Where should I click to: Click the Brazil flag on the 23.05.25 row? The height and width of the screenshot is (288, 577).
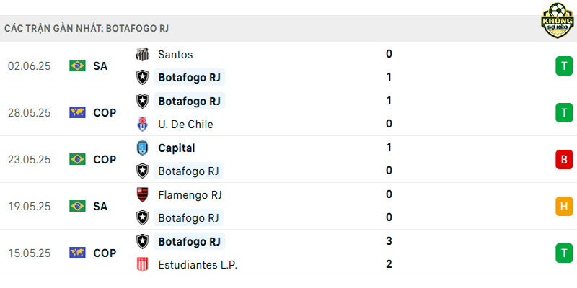pyautogui.click(x=77, y=159)
